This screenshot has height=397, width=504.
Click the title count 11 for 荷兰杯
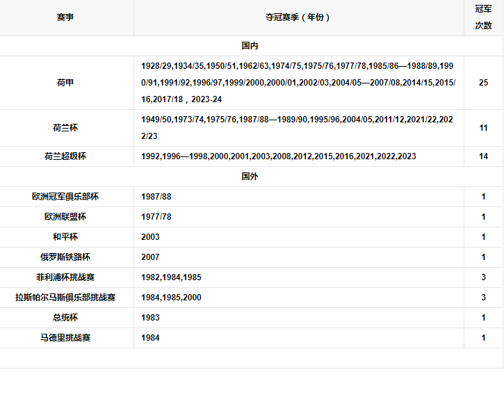483,128
